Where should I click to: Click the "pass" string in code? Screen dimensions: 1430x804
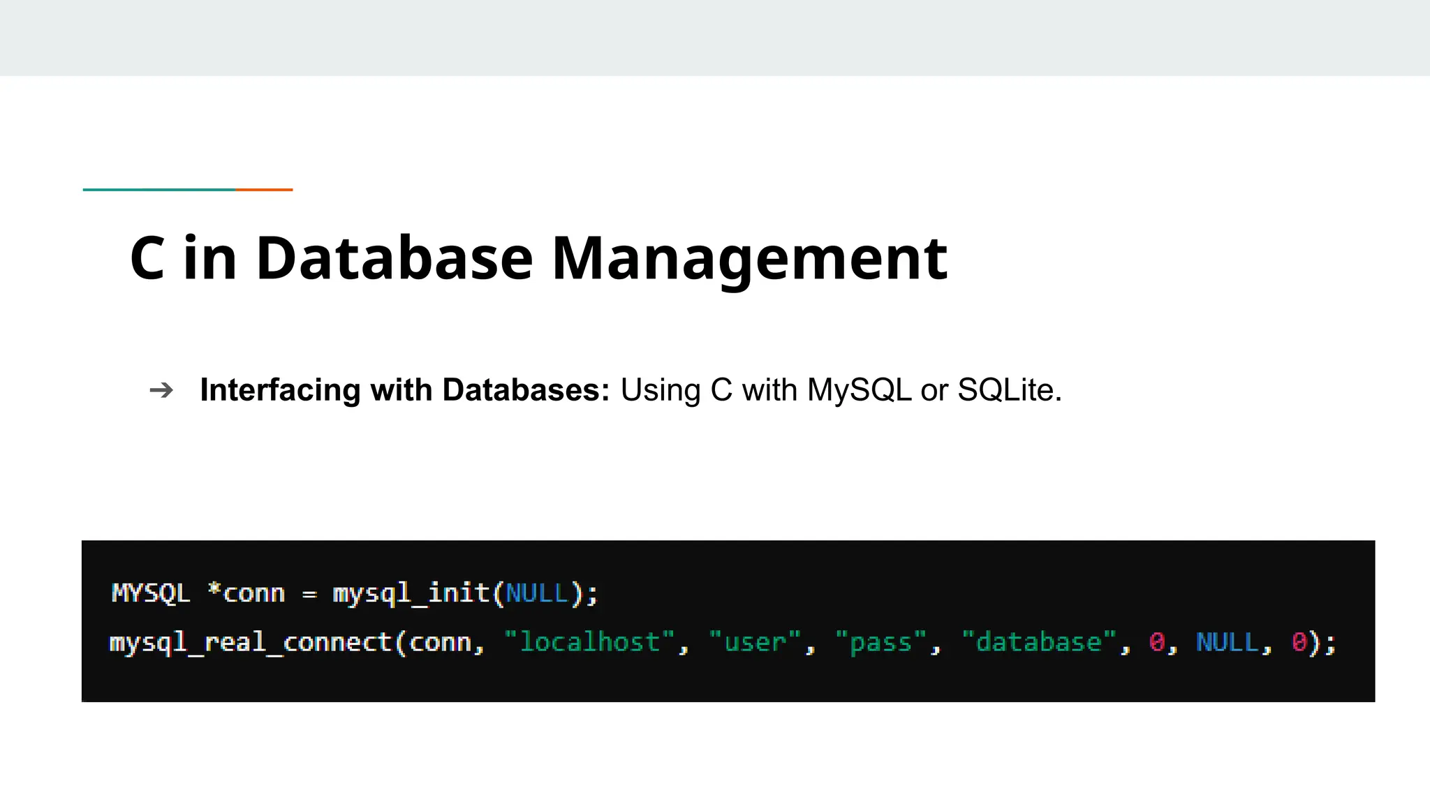(880, 643)
